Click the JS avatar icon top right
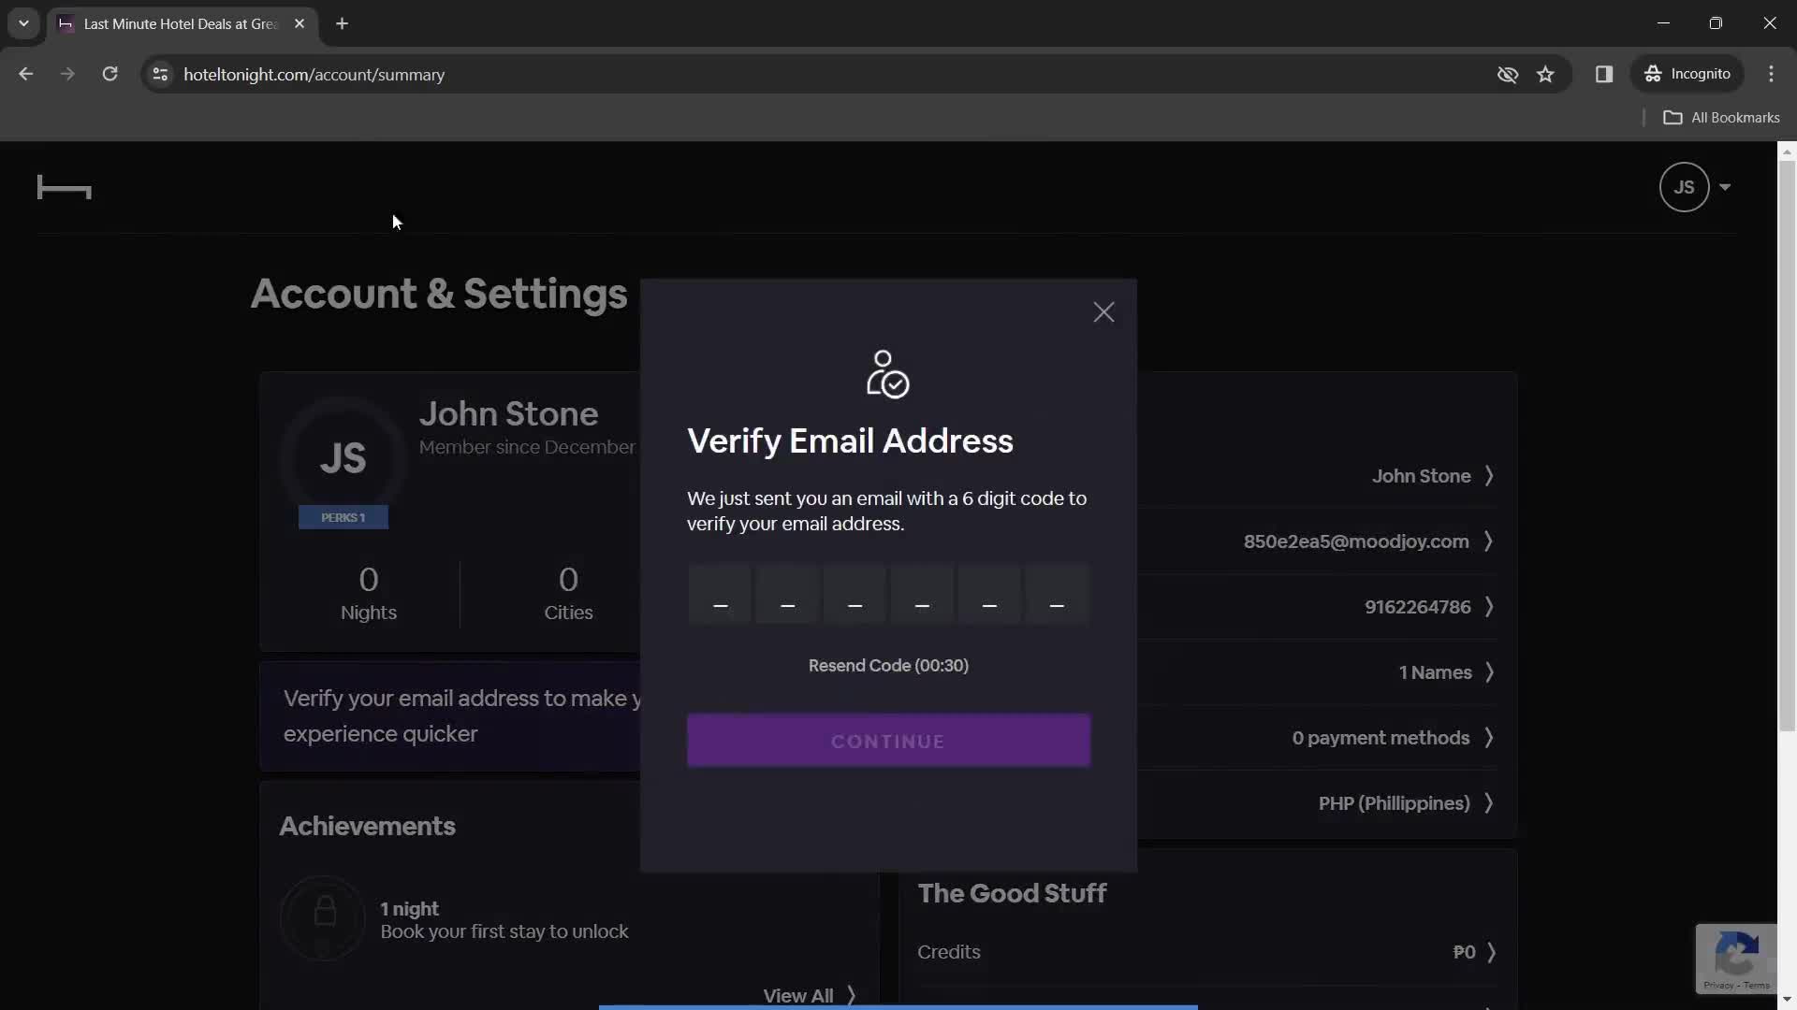The image size is (1797, 1010). point(1684,187)
